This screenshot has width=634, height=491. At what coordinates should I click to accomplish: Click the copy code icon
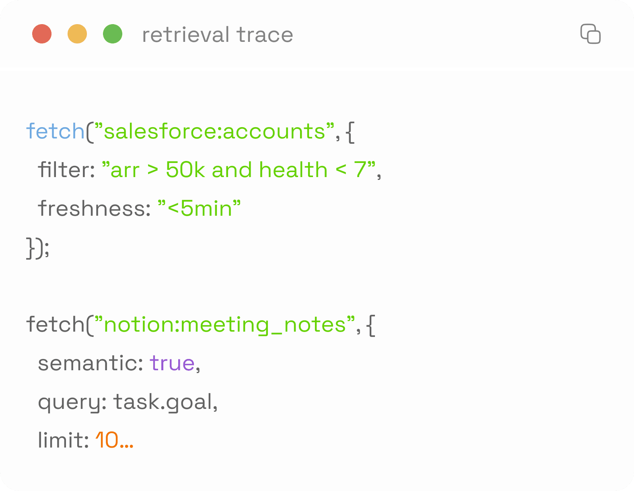tap(590, 34)
